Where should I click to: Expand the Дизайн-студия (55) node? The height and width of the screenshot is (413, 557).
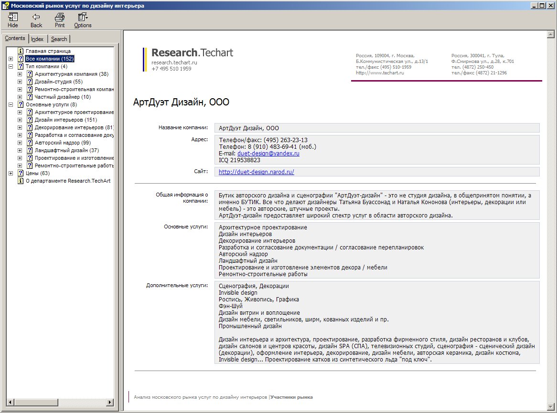pyautogui.click(x=20, y=82)
